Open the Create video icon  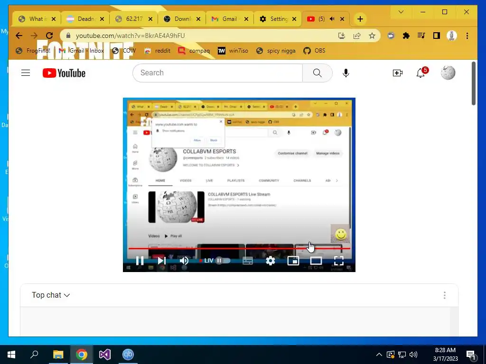click(x=397, y=73)
